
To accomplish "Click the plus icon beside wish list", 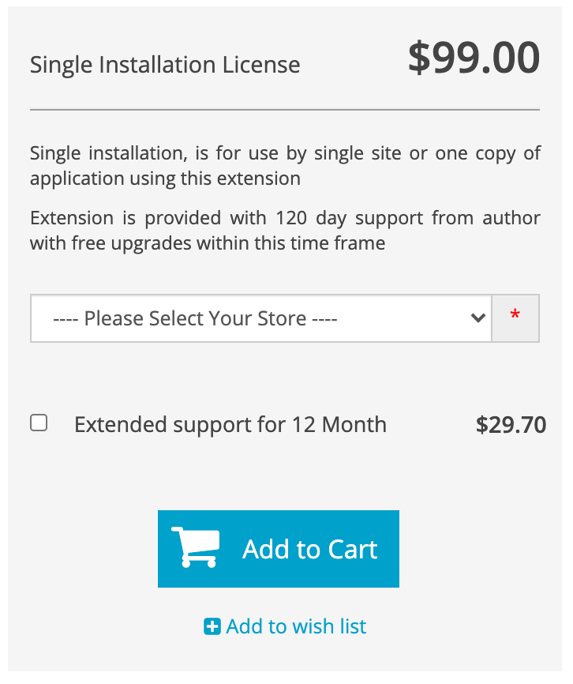I will [x=212, y=626].
